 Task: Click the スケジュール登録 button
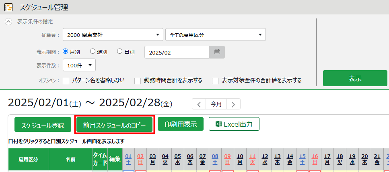point(43,125)
